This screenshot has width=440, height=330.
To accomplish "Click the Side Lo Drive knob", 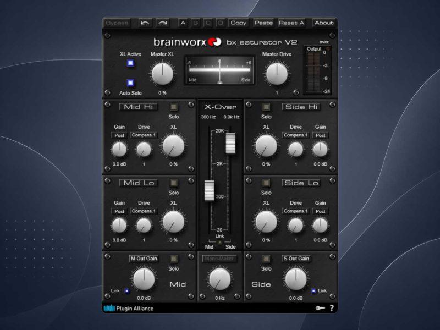I will (296, 226).
